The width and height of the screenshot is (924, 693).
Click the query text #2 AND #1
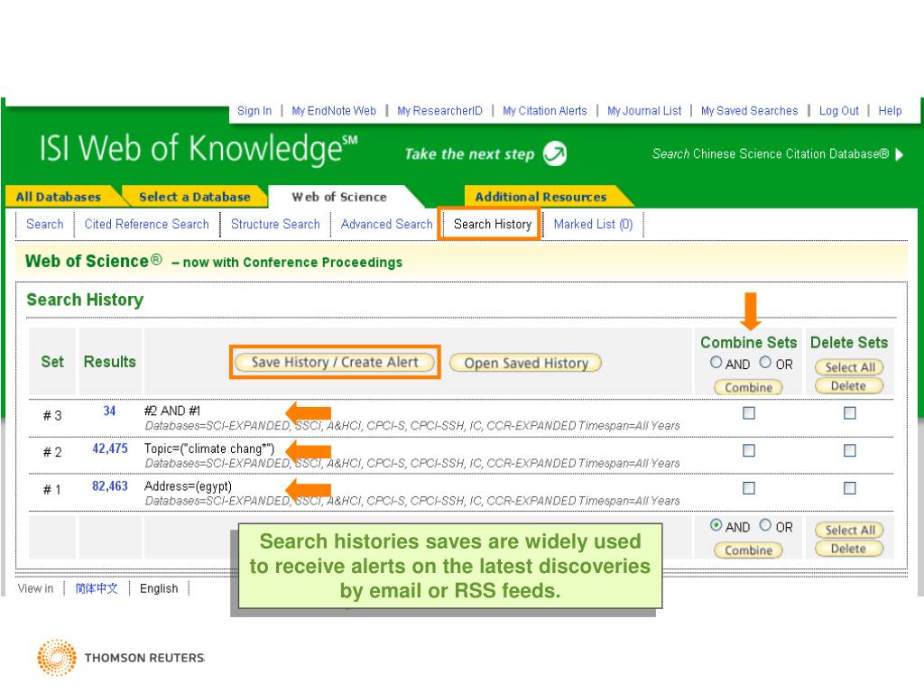[172, 411]
